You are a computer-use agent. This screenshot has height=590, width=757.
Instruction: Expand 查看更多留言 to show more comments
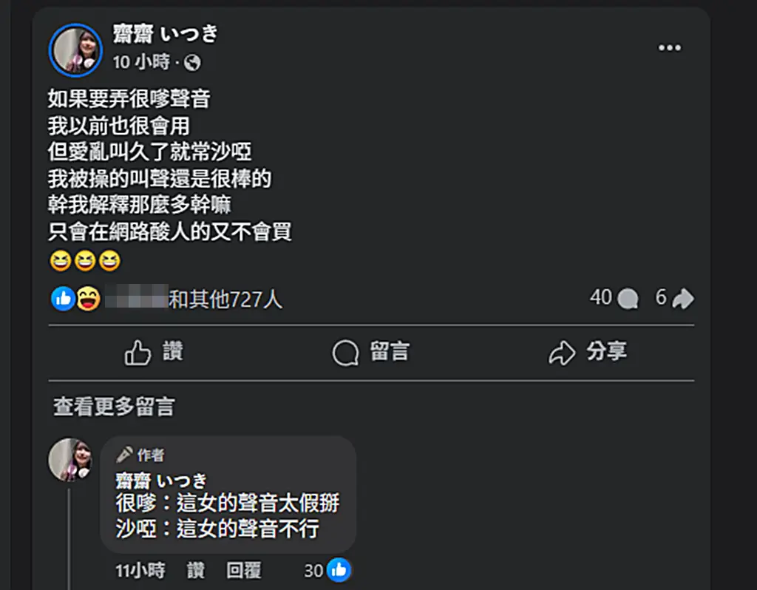[114, 407]
